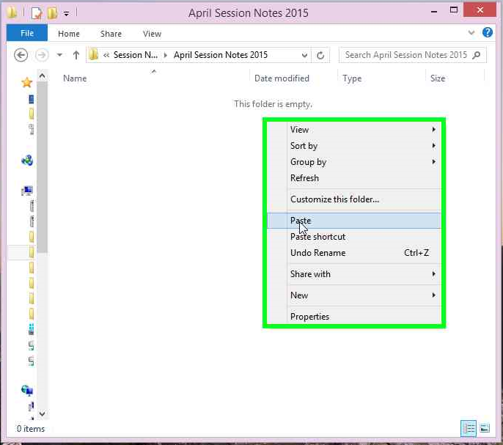Click navigation pane scrollbar down arrow
This screenshot has height=445, width=503.
(x=42, y=413)
